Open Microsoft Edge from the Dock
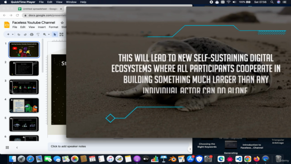This screenshot has width=291, height=164. click(x=221, y=159)
